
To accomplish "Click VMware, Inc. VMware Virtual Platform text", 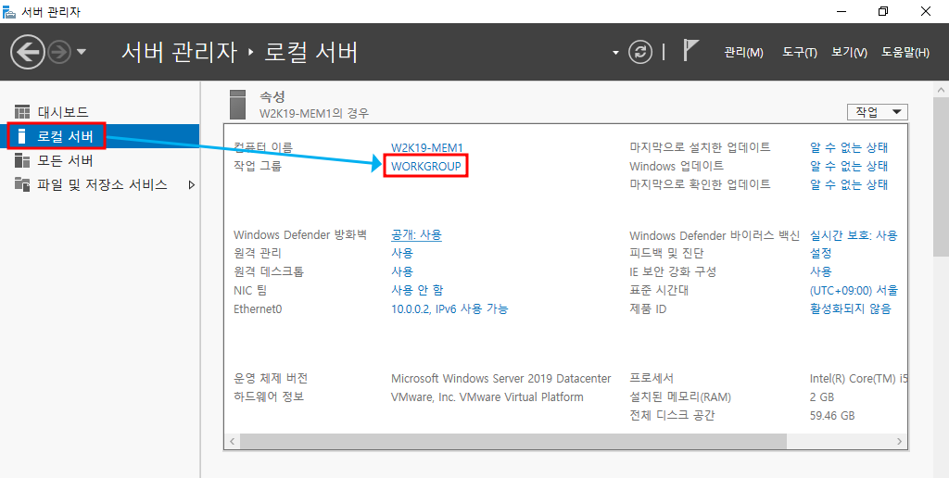I will pos(487,397).
